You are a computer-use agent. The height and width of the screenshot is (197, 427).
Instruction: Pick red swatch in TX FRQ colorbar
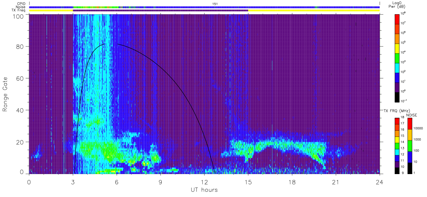pos(397,121)
